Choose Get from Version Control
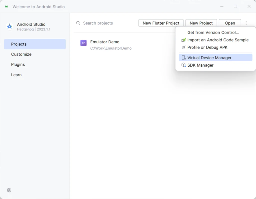This screenshot has width=256, height=199. pos(215,33)
